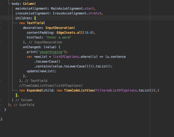
Task: Select the 'MainAxisAlignment' class name
Action: [x=67, y=9]
